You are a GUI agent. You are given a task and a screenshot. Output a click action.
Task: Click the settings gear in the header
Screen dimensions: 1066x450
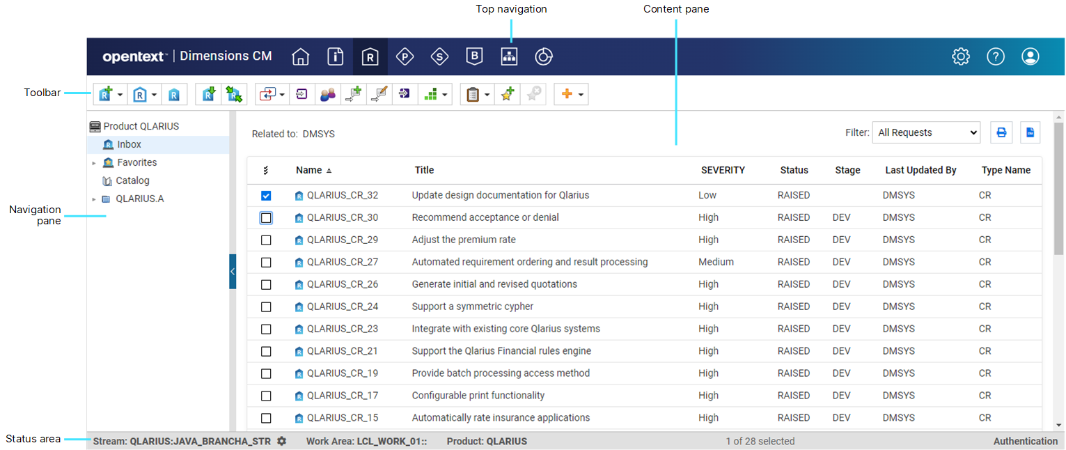pos(961,57)
